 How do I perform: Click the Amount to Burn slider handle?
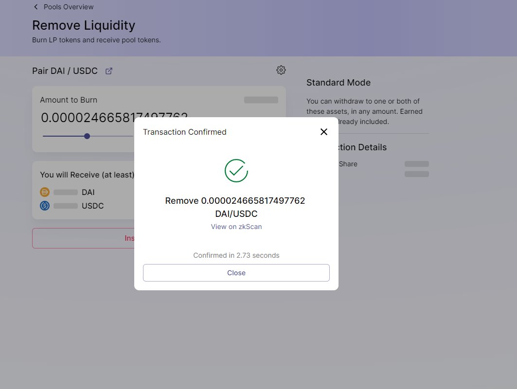tap(87, 136)
